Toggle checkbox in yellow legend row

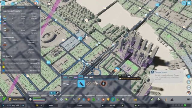(38, 67)
